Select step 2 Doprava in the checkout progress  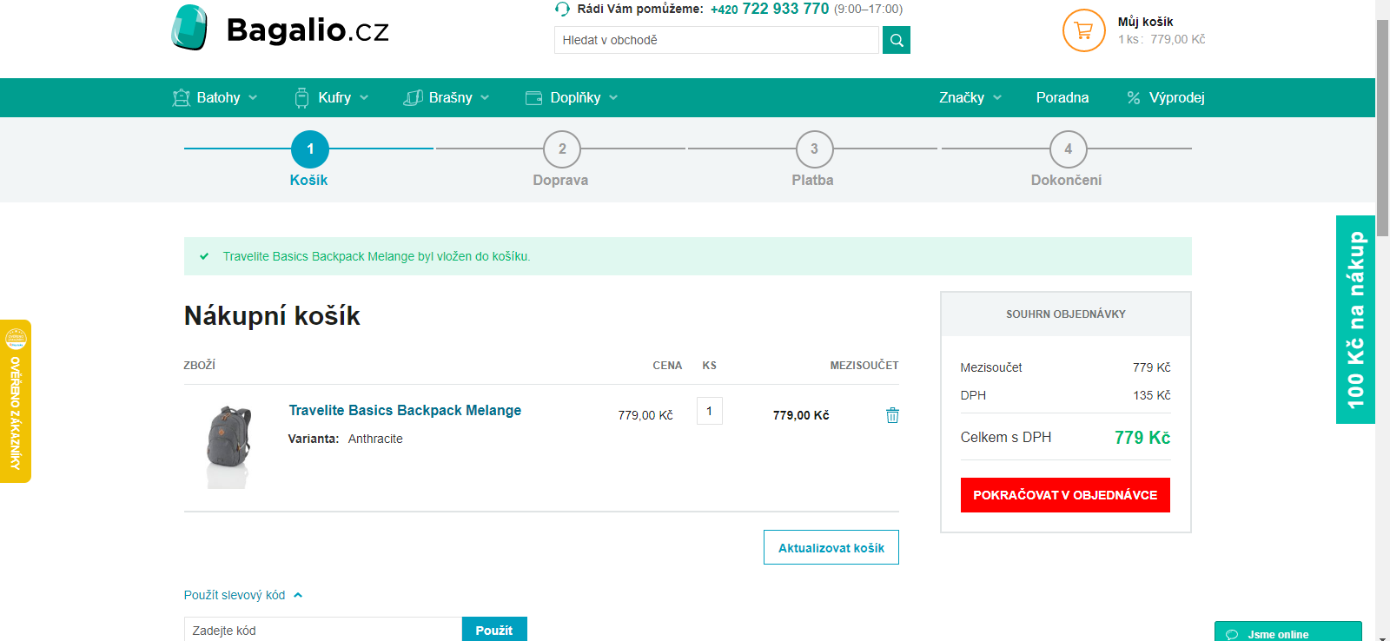point(561,160)
